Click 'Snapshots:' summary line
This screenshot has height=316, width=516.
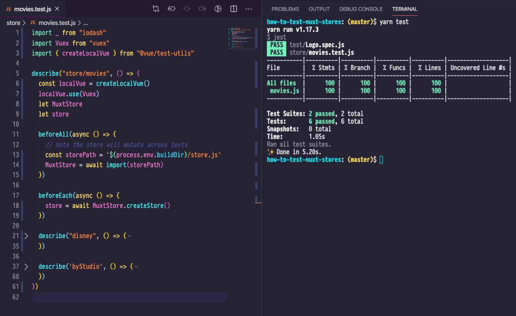coord(299,129)
